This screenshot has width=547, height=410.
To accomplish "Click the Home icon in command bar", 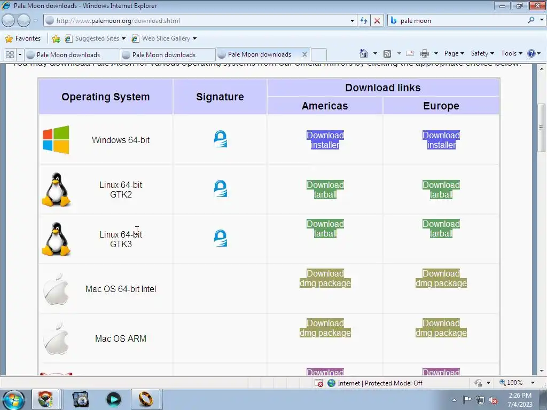I will click(x=364, y=53).
